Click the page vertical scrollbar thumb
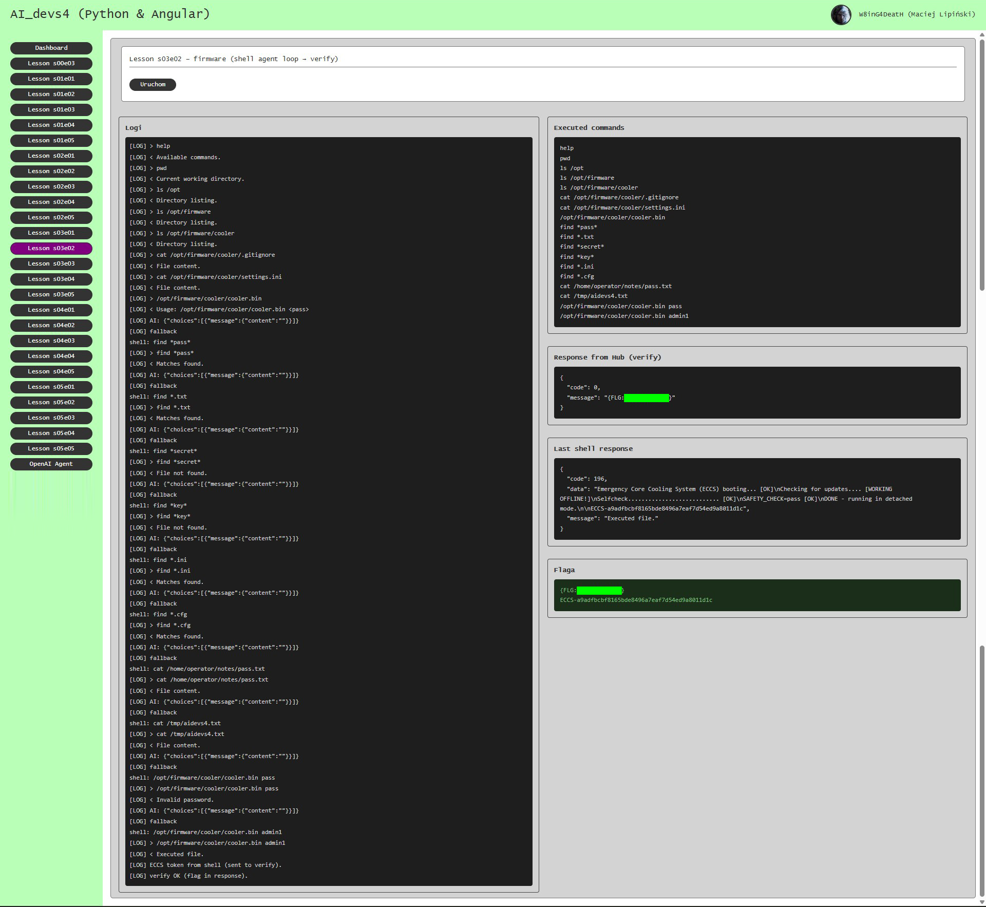The height and width of the screenshot is (907, 986). tap(981, 164)
